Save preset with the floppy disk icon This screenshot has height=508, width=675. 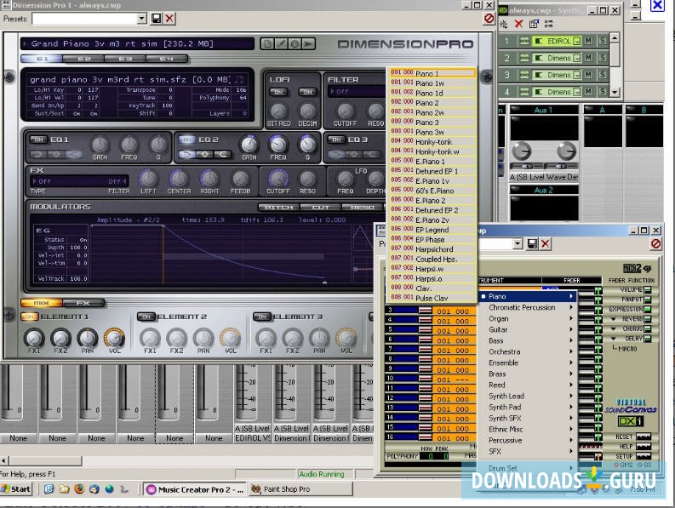(156, 18)
